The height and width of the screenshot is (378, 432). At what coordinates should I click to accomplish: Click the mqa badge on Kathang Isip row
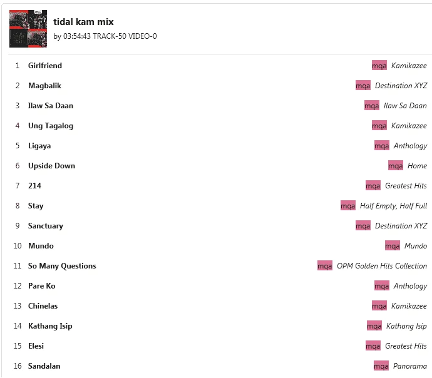tap(374, 326)
